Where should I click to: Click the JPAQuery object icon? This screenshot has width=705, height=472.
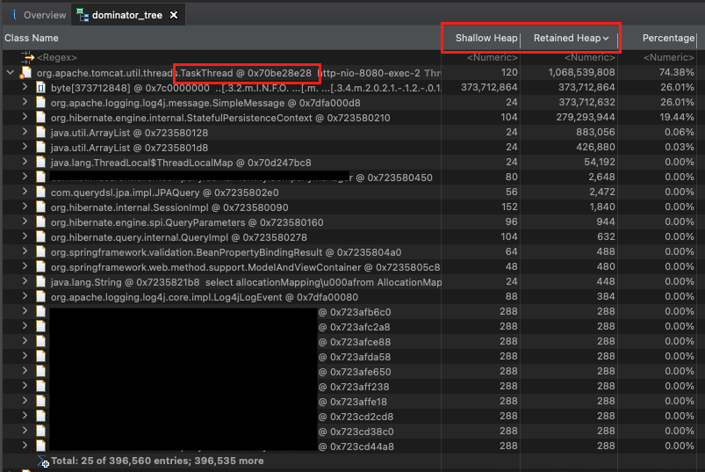coord(41,192)
